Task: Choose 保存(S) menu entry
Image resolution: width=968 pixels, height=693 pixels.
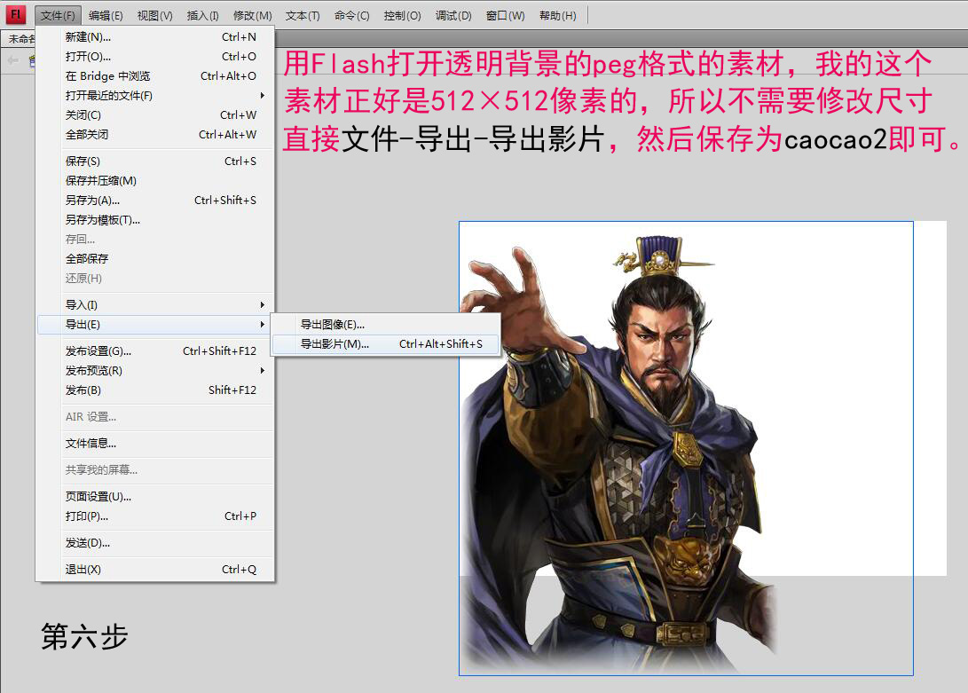Action: pyautogui.click(x=155, y=161)
